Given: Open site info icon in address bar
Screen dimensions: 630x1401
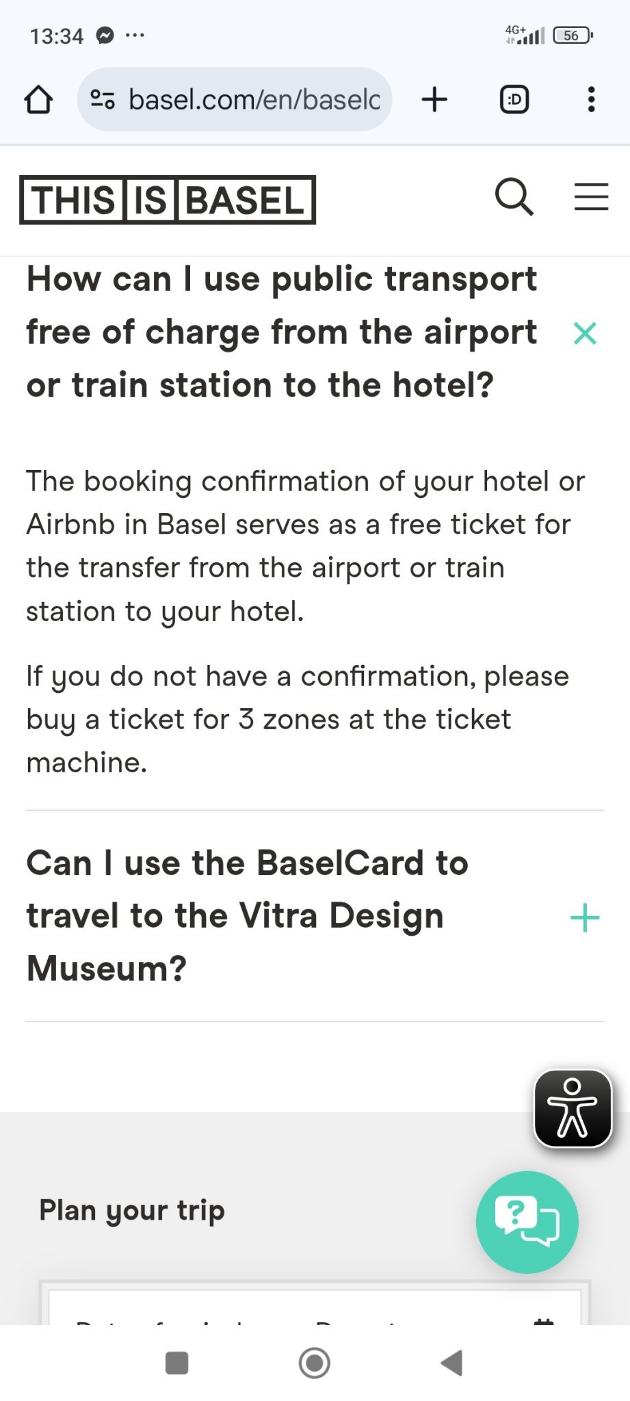Looking at the screenshot, I should pyautogui.click(x=103, y=100).
